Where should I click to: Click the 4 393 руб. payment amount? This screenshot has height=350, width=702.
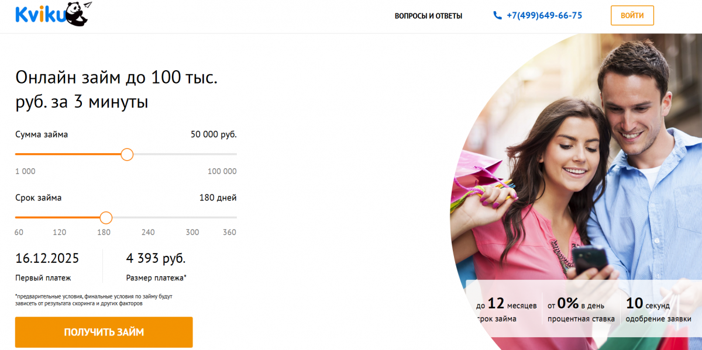click(156, 258)
